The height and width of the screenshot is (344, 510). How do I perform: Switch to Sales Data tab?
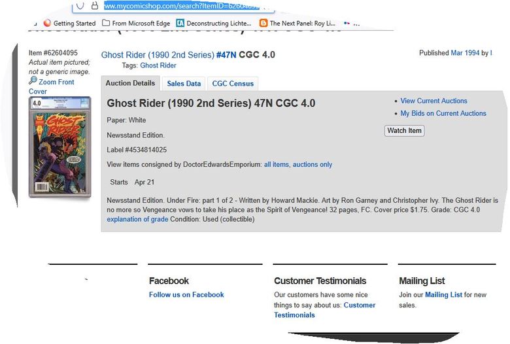(x=184, y=84)
